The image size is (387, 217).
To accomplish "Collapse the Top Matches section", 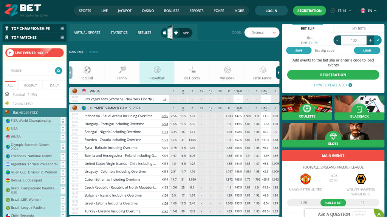I will pos(62,37).
